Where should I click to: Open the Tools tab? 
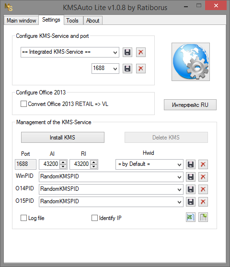click(72, 21)
